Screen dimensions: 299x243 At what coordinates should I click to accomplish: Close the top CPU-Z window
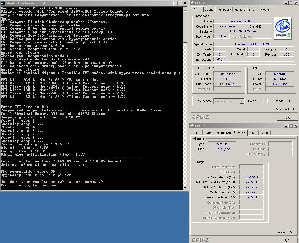[x=296, y=3]
